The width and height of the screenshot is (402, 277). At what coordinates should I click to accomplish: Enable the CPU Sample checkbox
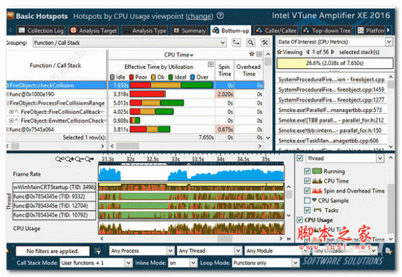tap(307, 200)
